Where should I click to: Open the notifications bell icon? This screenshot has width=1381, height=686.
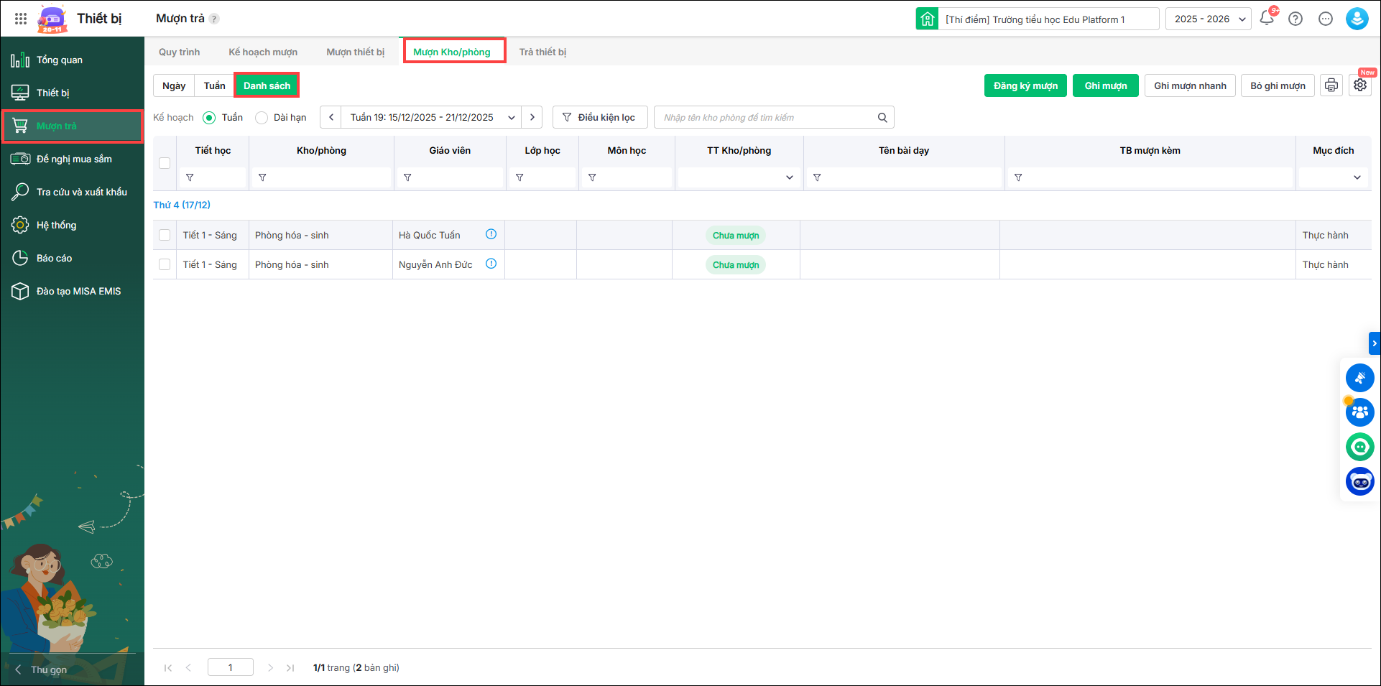(x=1267, y=19)
